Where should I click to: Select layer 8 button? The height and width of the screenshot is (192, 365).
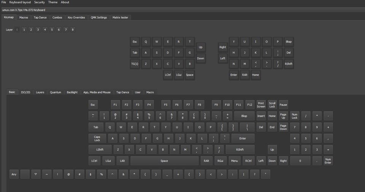point(73,30)
